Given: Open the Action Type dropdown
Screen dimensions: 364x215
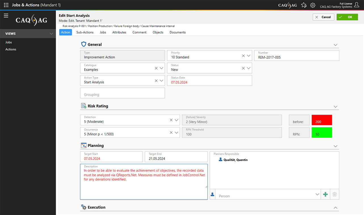Looking at the screenshot, I should coord(161,81).
